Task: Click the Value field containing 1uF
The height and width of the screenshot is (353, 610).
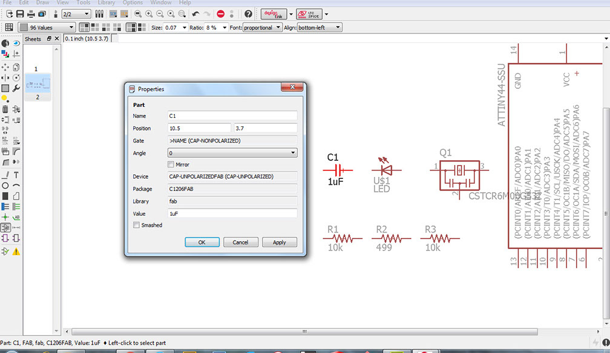Action: point(232,213)
